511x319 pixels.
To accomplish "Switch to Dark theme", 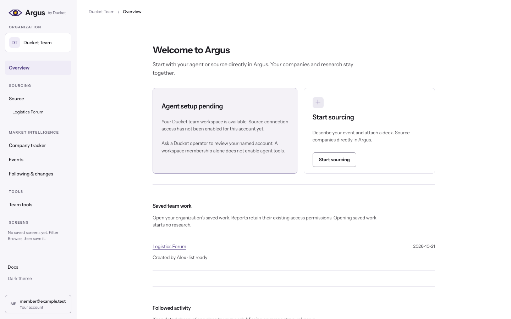I will click(x=20, y=279).
